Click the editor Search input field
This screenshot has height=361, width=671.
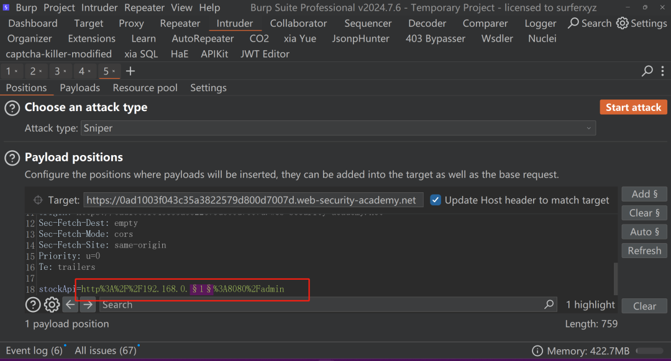pyautogui.click(x=328, y=305)
